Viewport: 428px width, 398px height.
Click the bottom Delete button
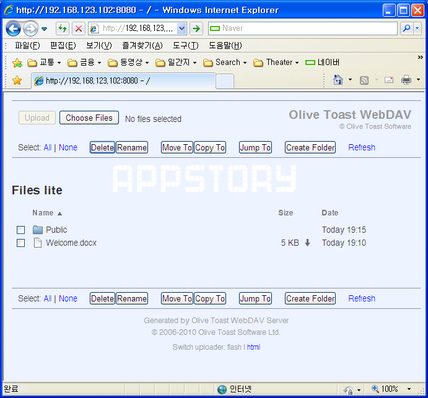(x=102, y=298)
